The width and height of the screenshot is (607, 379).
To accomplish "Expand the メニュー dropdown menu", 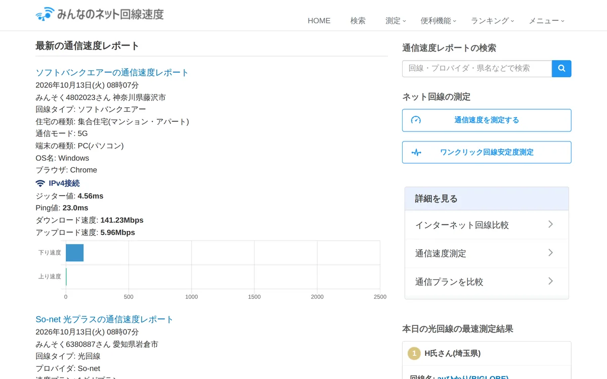I will click(x=546, y=21).
